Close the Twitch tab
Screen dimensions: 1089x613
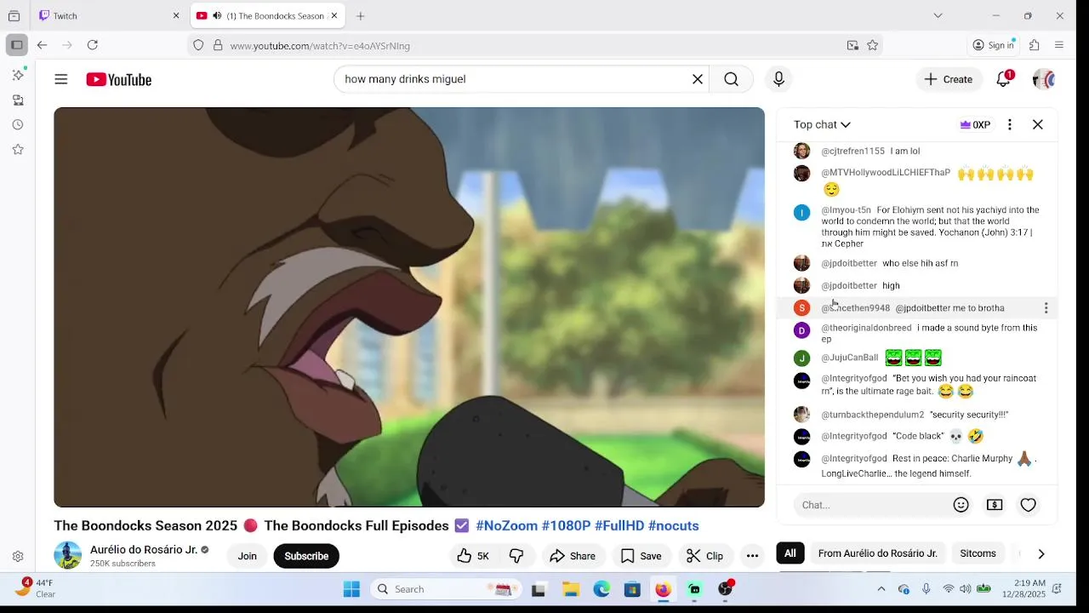tap(176, 15)
